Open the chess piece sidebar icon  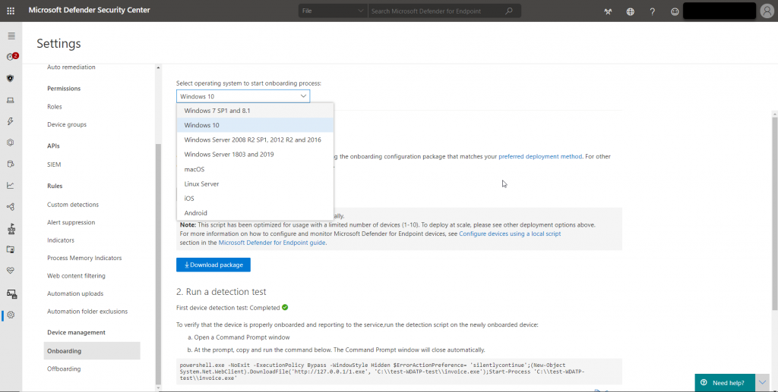pos(11,229)
